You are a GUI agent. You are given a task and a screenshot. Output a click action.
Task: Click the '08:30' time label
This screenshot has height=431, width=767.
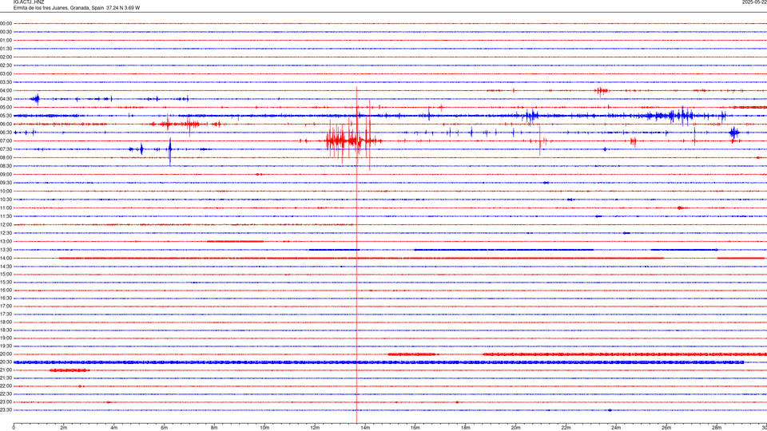[x=6, y=166]
